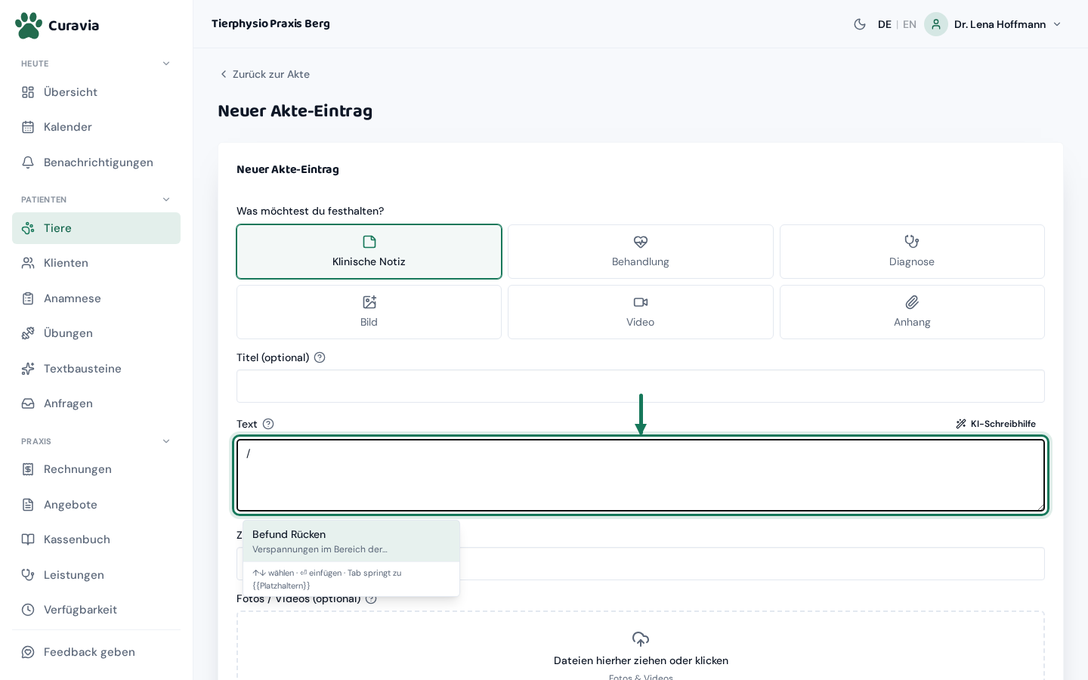Focus the Titel input field
The image size is (1088, 680).
(x=641, y=386)
